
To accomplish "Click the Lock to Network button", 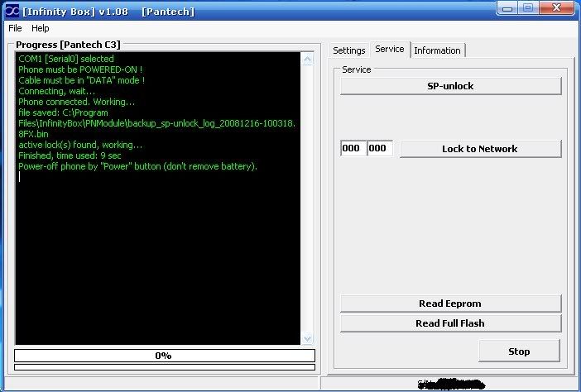I will (480, 149).
